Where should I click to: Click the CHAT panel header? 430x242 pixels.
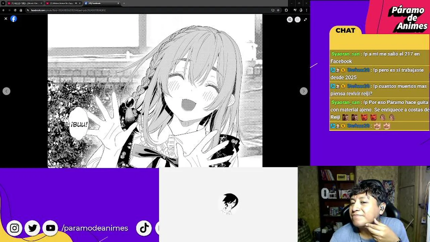345,30
